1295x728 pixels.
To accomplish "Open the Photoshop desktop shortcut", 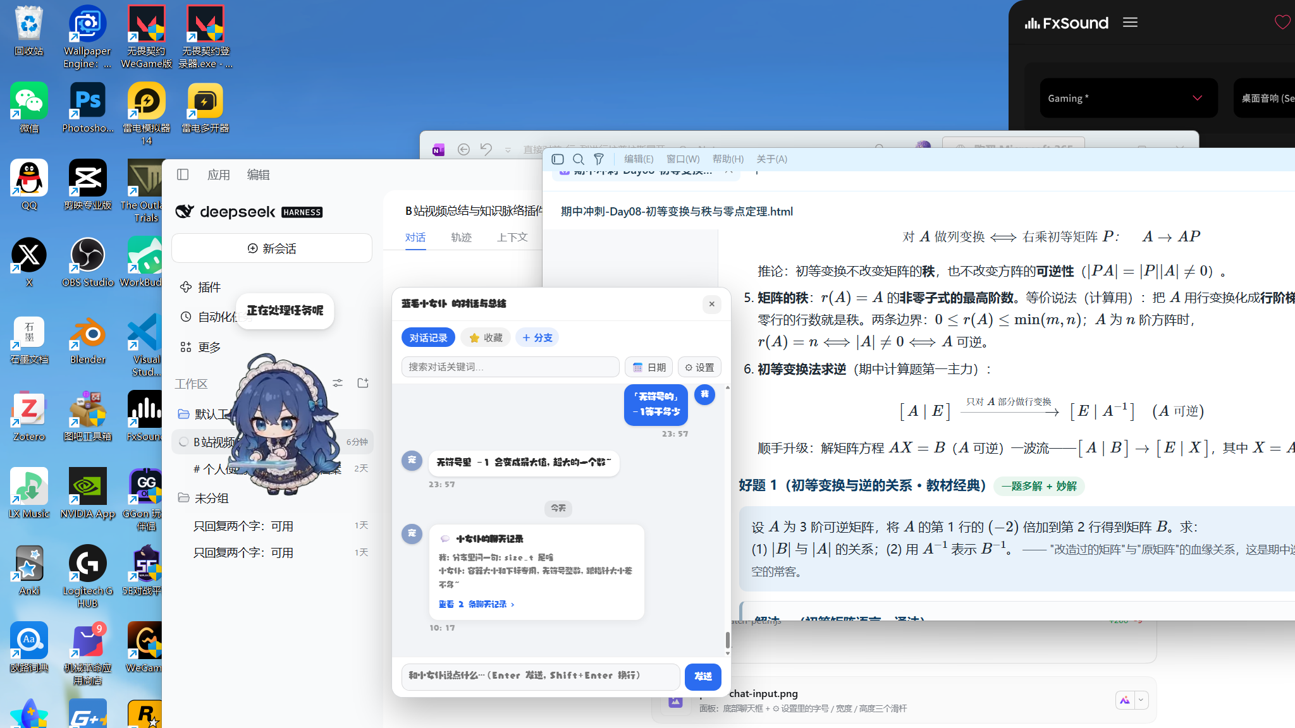I will [x=87, y=107].
